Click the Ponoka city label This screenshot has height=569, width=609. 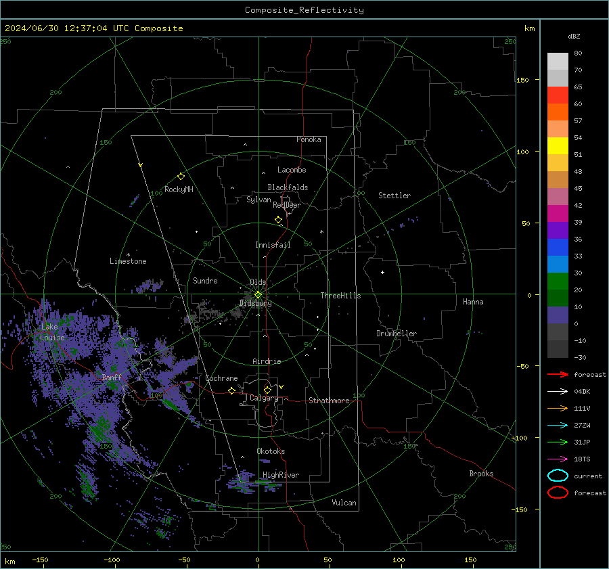coord(309,139)
